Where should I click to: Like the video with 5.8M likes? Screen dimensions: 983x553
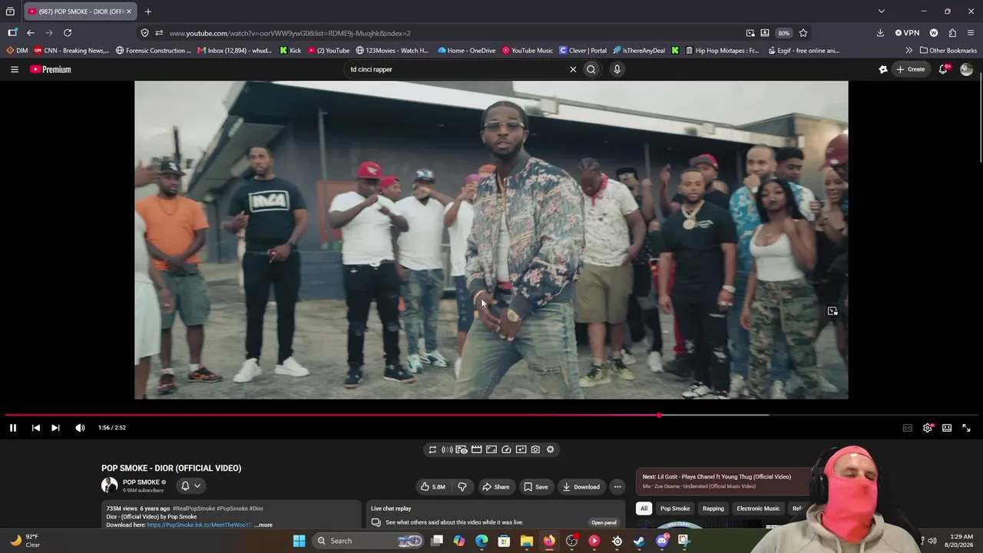pos(432,486)
